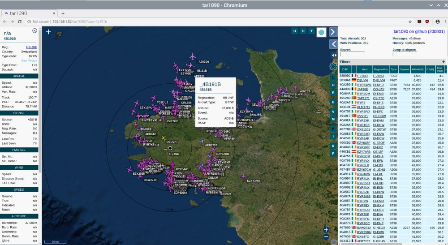
Task: Go back in browser history
Action: click(4, 21)
